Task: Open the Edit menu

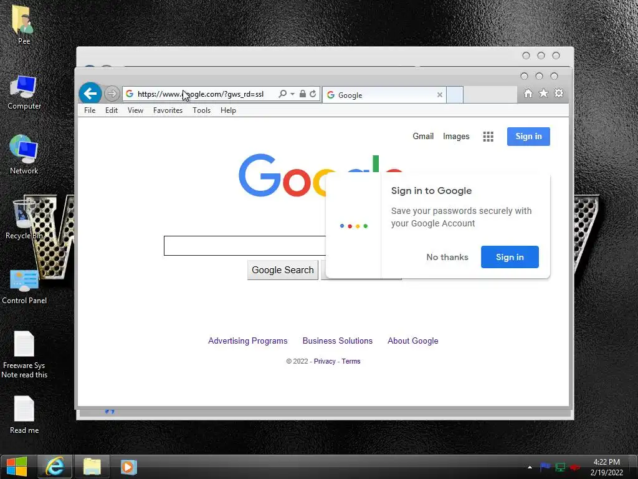Action: coord(112,110)
